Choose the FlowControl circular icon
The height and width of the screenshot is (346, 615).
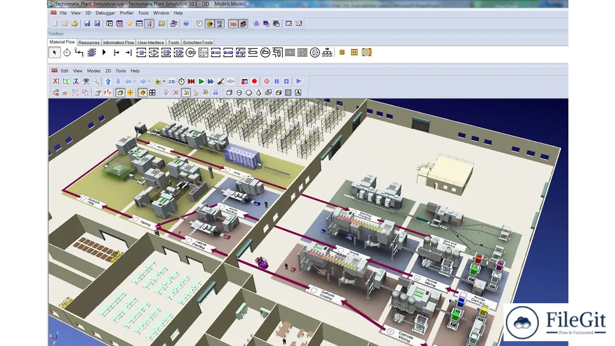(x=315, y=52)
